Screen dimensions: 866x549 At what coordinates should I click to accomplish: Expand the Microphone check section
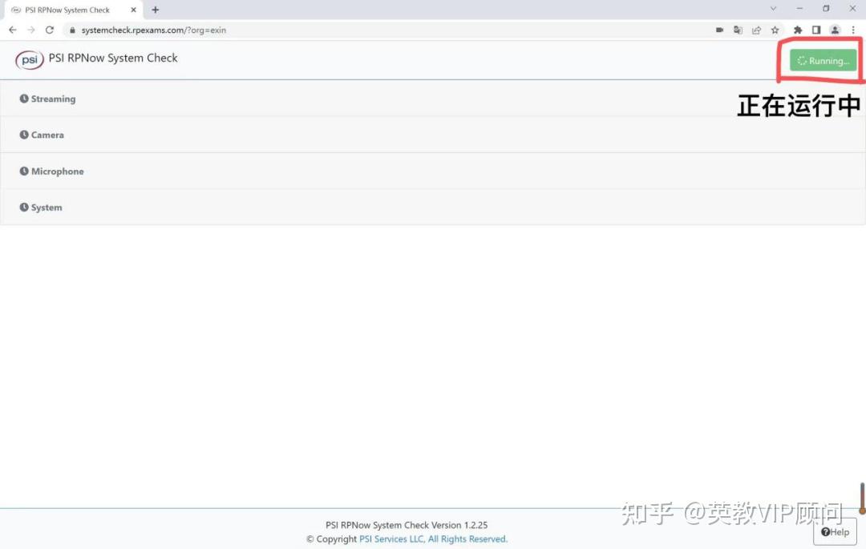pos(57,171)
